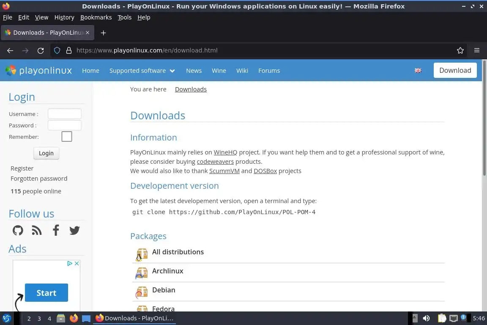Screen dimensions: 487x325
Task: Close the ad with X icon
Action: pos(77,263)
